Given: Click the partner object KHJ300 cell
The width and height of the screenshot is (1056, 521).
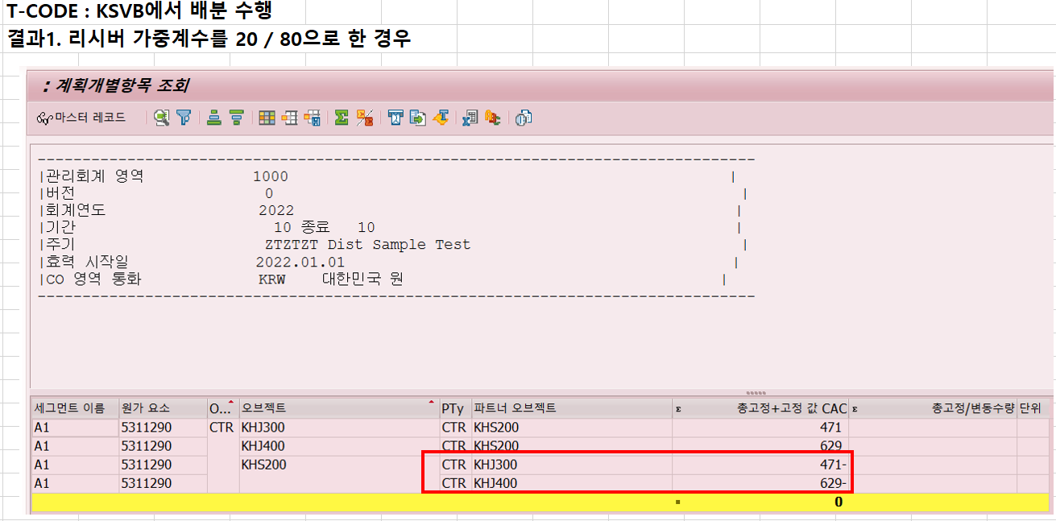Looking at the screenshot, I should point(571,465).
